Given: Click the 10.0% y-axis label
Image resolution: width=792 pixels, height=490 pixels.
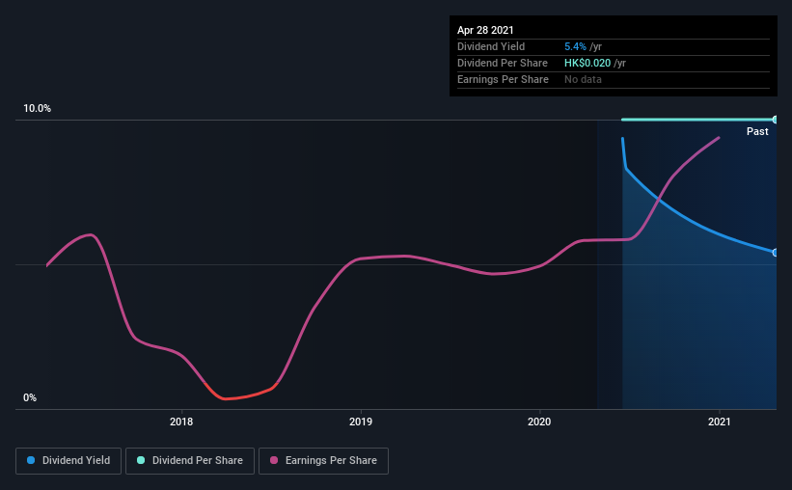Looking at the screenshot, I should [x=37, y=108].
